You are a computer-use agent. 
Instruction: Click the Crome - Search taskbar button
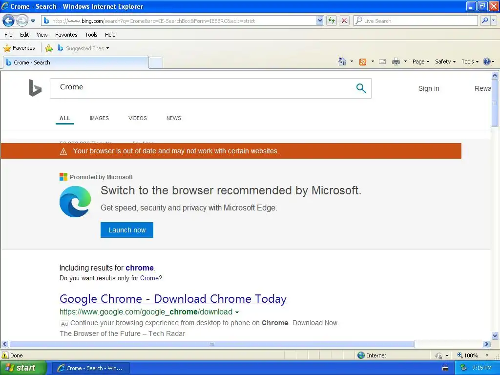click(x=90, y=368)
